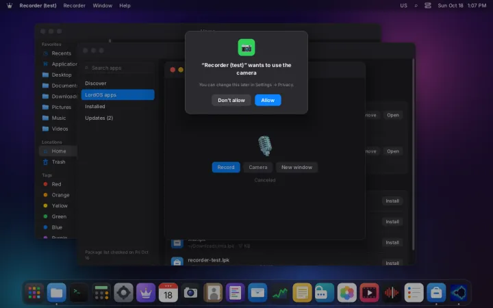This screenshot has height=308, width=493.
Task: Open the red video player dock icon
Action: coord(369,293)
